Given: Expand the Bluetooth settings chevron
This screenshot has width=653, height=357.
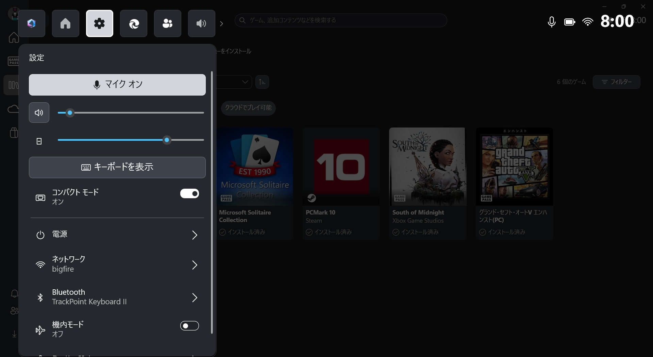Looking at the screenshot, I should [x=195, y=297].
